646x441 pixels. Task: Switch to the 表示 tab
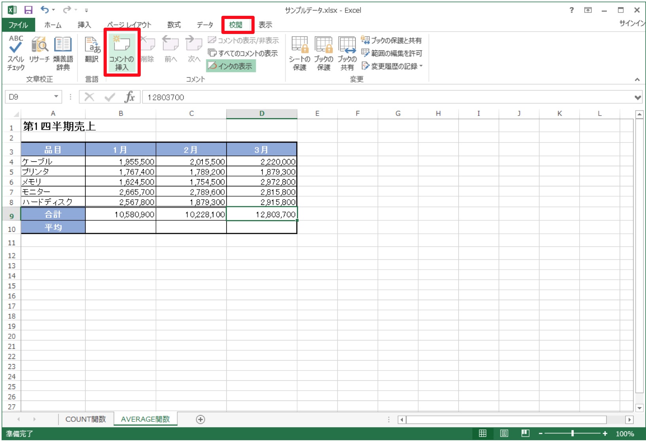tap(265, 24)
